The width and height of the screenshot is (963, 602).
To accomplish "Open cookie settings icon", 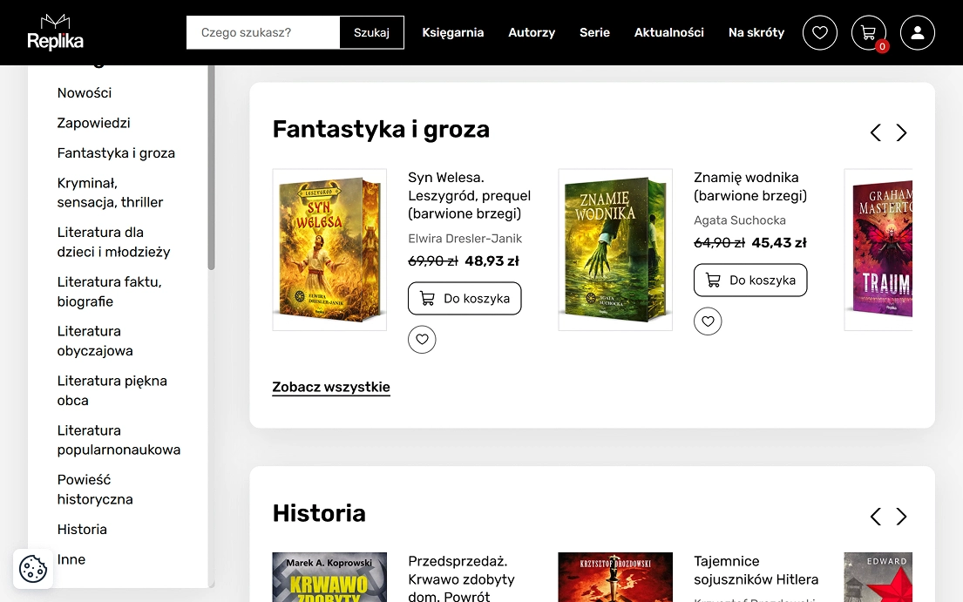I will 33,569.
